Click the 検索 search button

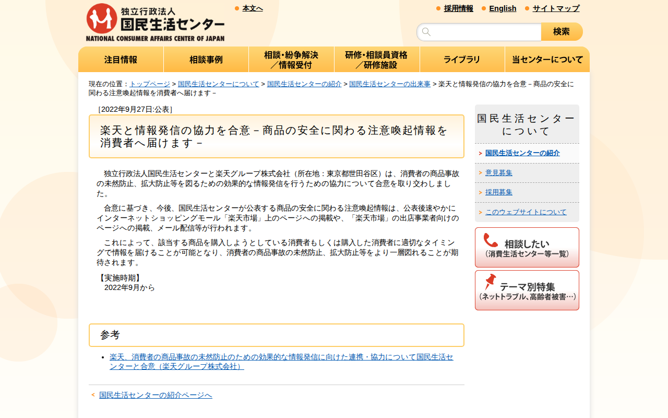point(562,32)
